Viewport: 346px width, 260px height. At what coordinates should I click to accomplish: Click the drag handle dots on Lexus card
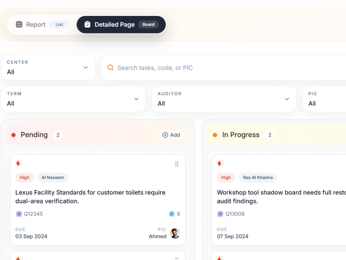(x=177, y=164)
